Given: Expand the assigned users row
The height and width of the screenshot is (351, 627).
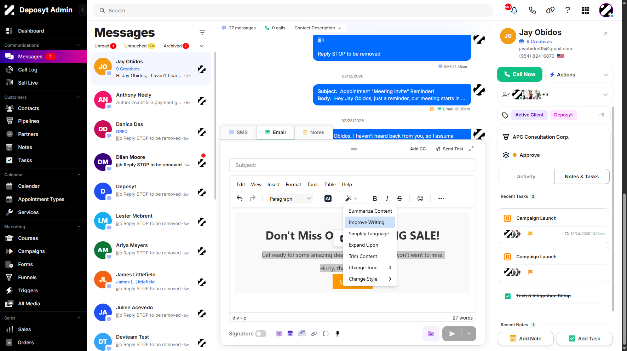Looking at the screenshot, I should pyautogui.click(x=555, y=94).
